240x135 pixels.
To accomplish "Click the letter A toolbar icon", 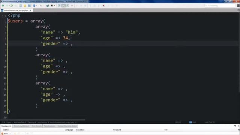I will pos(41,6).
